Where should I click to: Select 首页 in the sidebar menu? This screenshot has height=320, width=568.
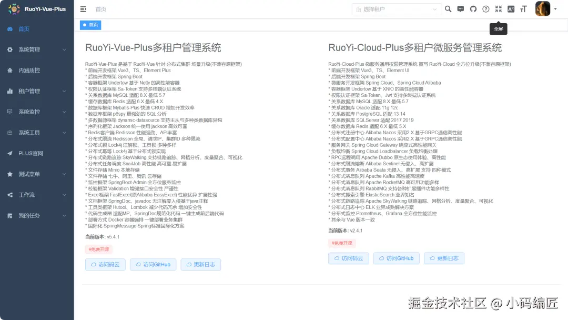[x=37, y=29]
